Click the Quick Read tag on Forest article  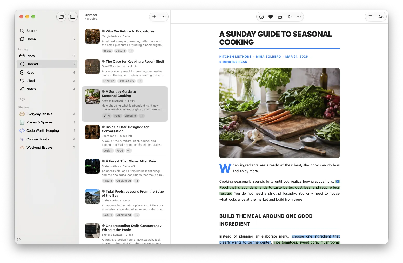pos(124,181)
